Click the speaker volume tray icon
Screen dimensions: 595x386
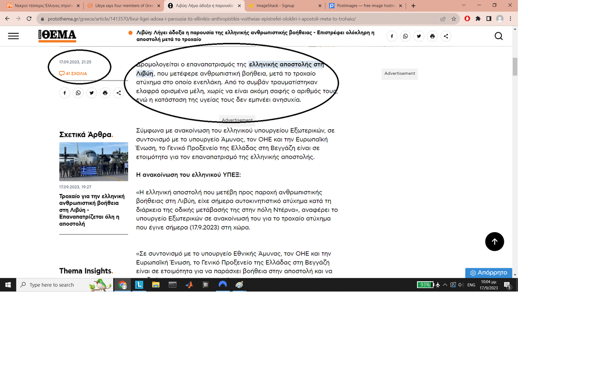[x=460, y=285]
